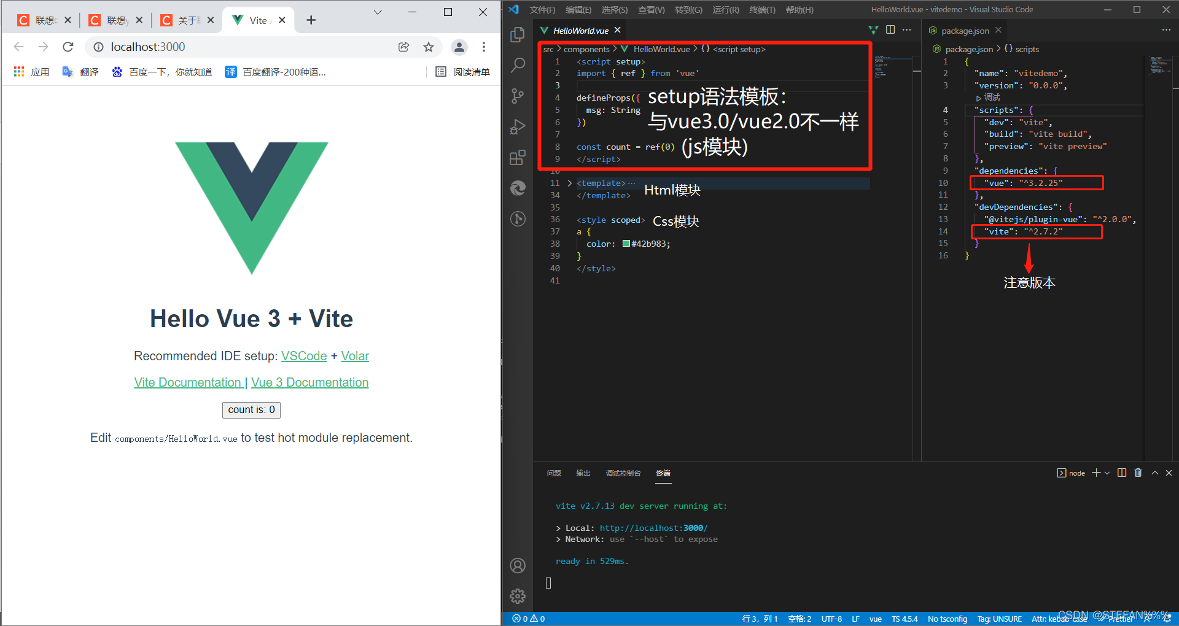1179x626 pixels.
Task: Expand the folded template block on line 11
Action: click(x=569, y=183)
